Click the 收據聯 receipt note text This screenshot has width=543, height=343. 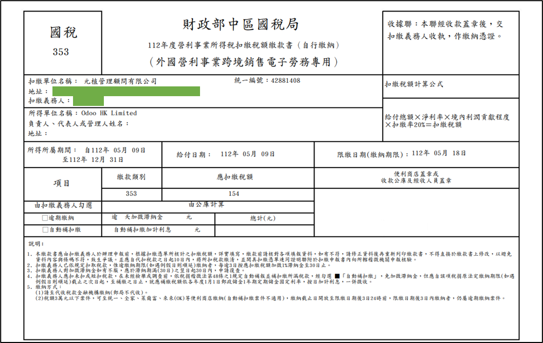[x=445, y=30]
